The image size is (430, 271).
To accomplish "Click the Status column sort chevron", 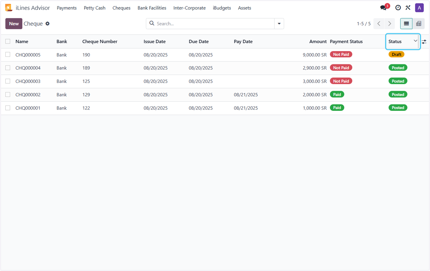I will click(x=416, y=41).
